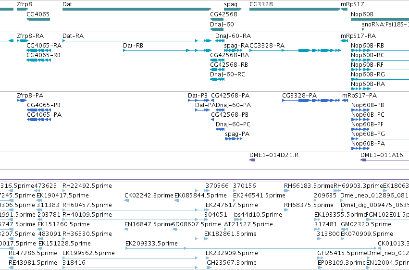Screen dimensions: 409x270
Task: Open the CG4065 gene feature
Action: pyautogui.click(x=38, y=19)
